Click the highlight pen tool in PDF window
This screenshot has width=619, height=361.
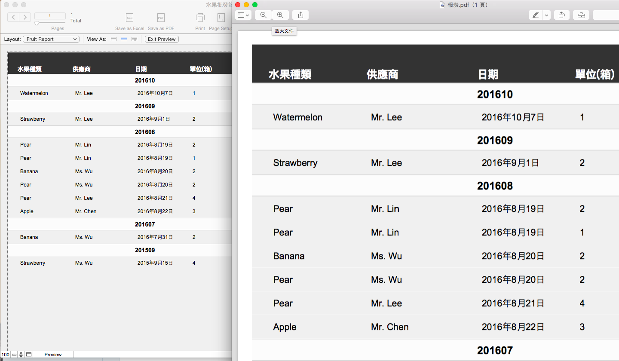click(535, 15)
